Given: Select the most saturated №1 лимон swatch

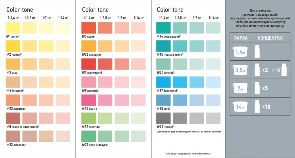Looking at the screenshot, I should coord(13,28).
